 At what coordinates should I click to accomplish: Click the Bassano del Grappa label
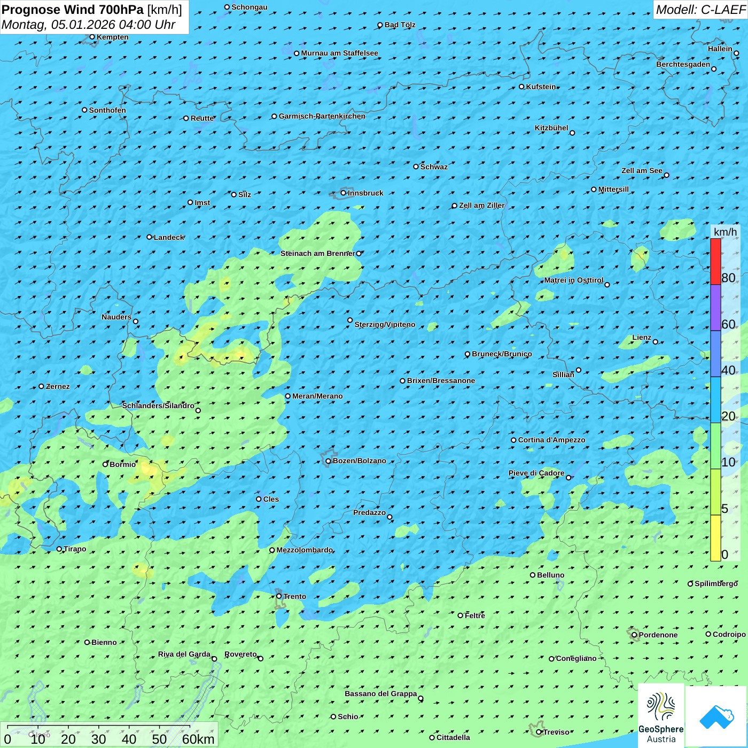coord(381,694)
